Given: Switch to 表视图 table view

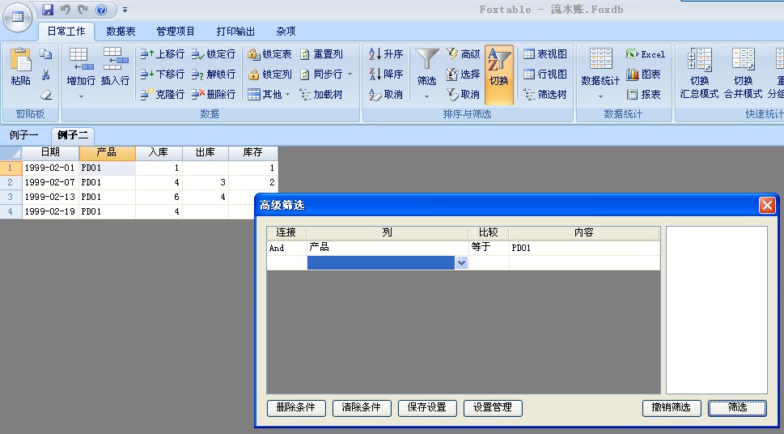Looking at the screenshot, I should (x=545, y=54).
